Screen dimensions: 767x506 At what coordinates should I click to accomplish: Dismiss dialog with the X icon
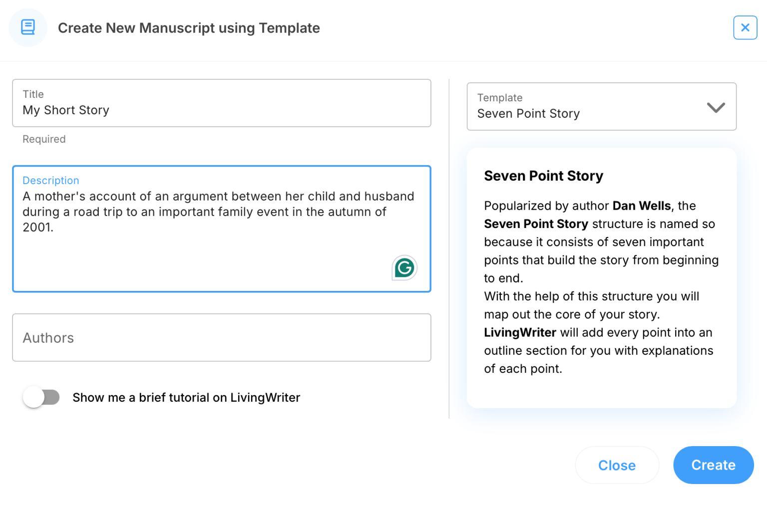(x=745, y=27)
